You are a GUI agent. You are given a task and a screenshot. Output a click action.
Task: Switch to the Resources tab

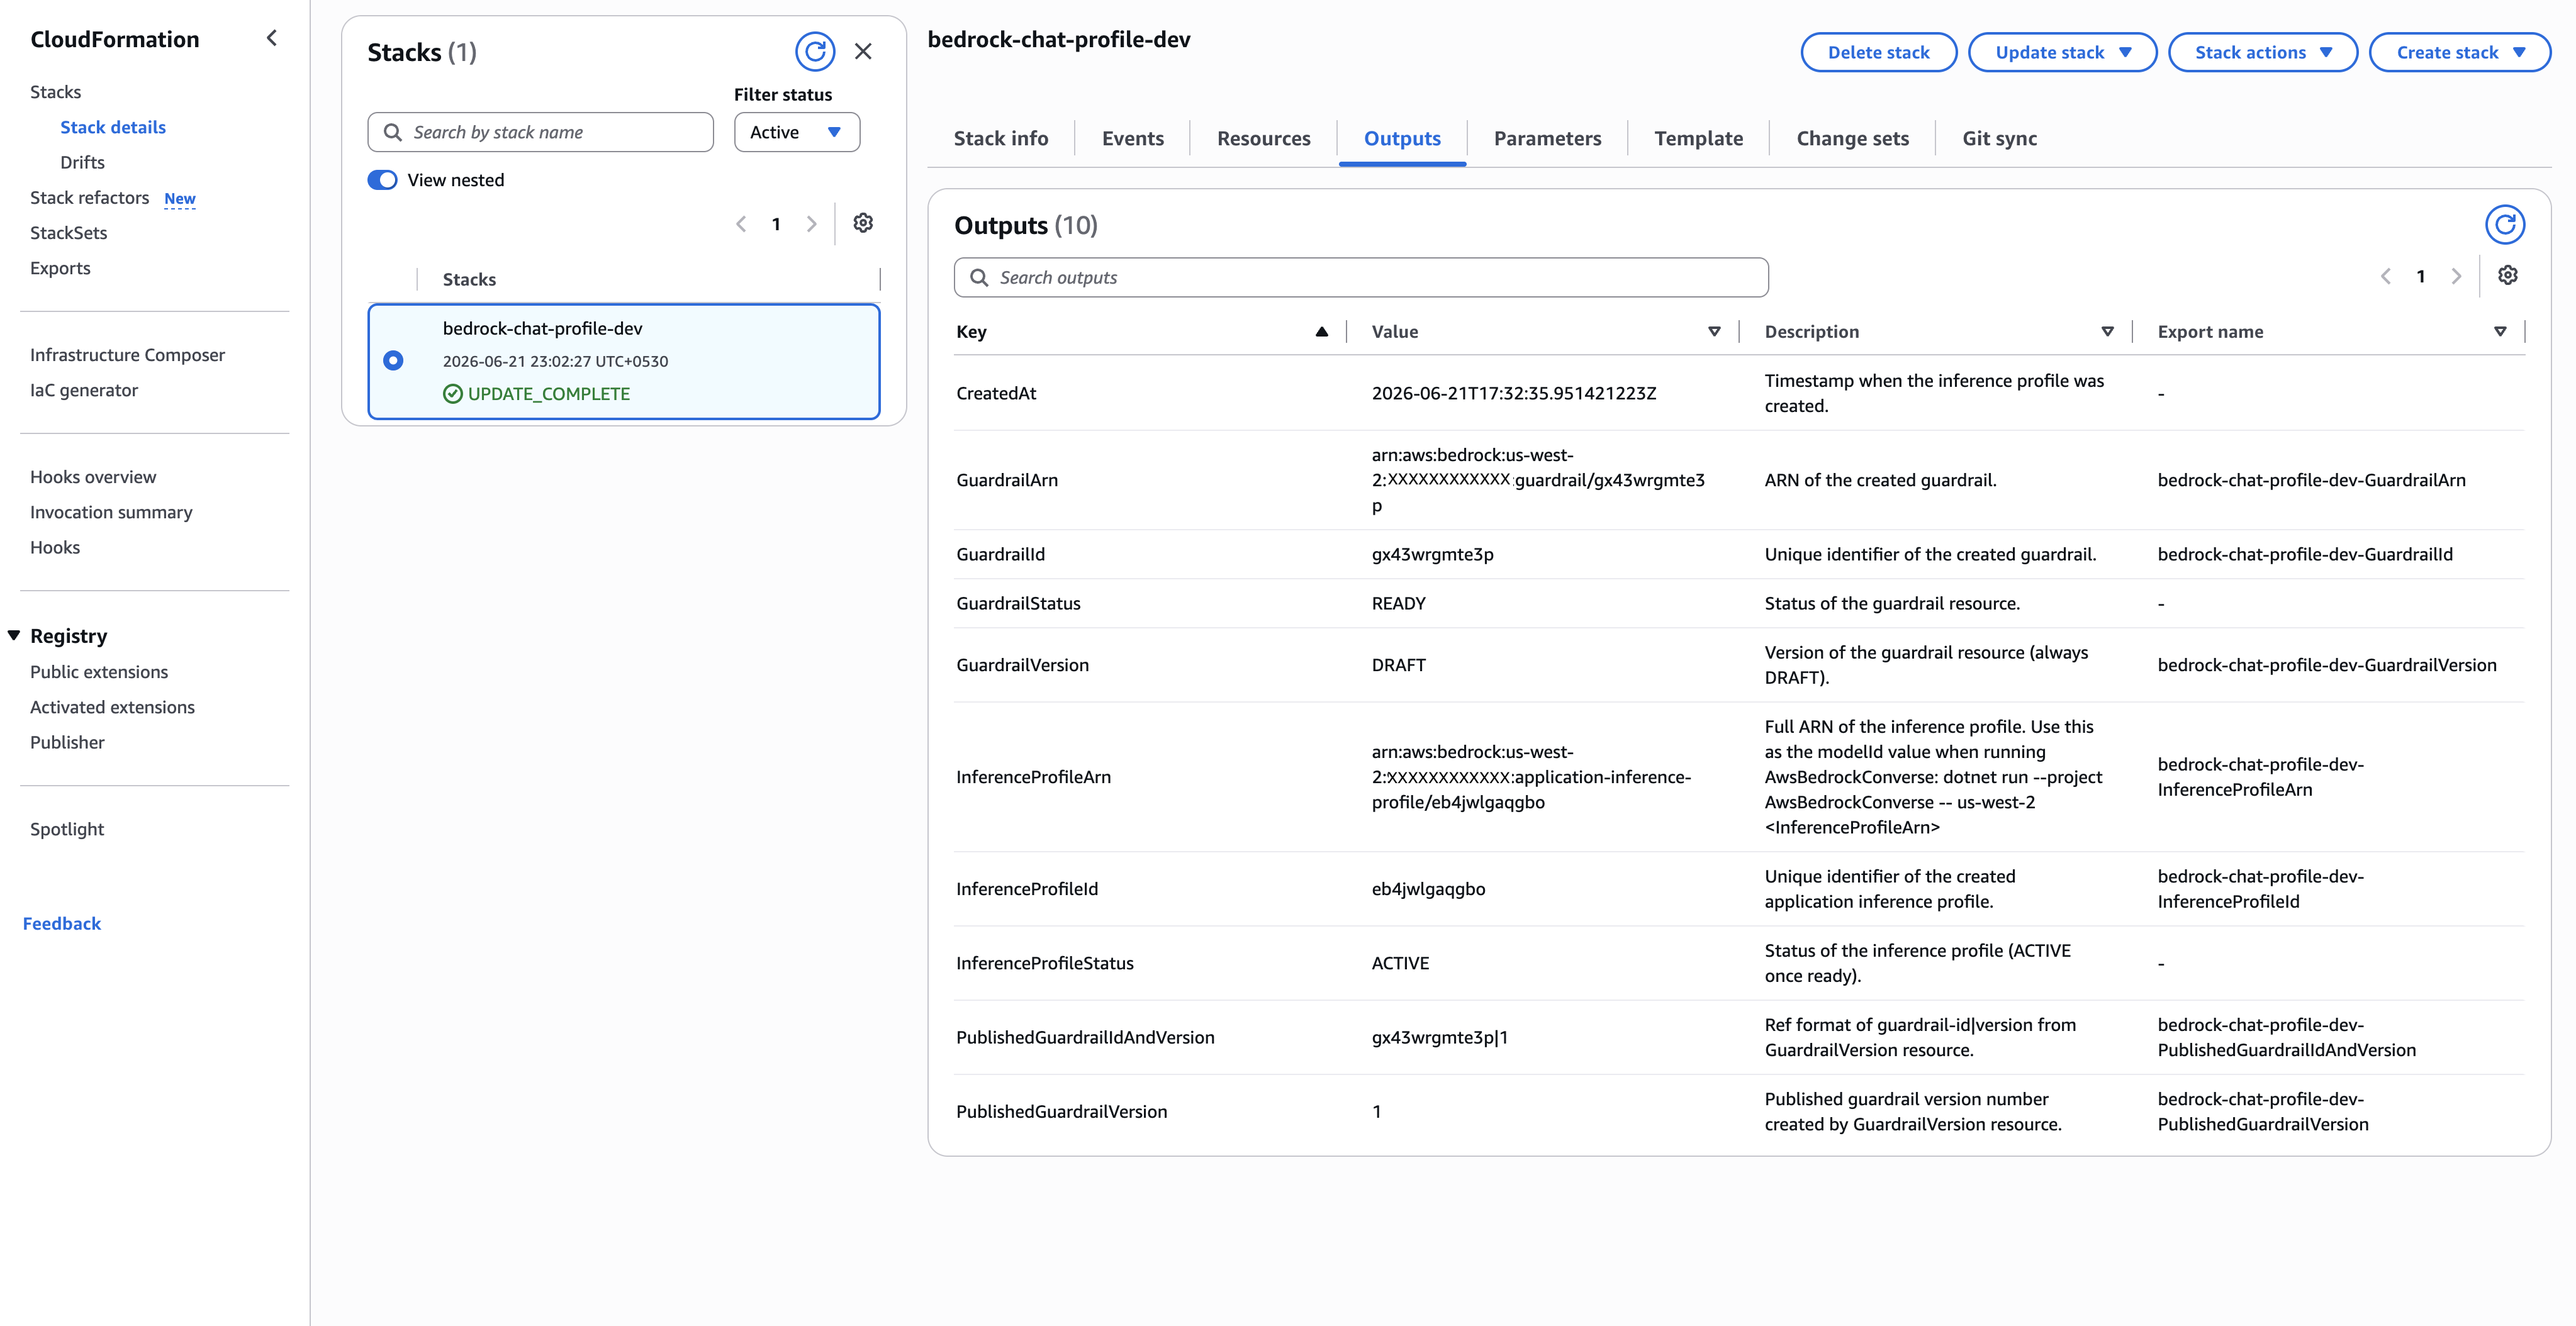pyautogui.click(x=1263, y=138)
